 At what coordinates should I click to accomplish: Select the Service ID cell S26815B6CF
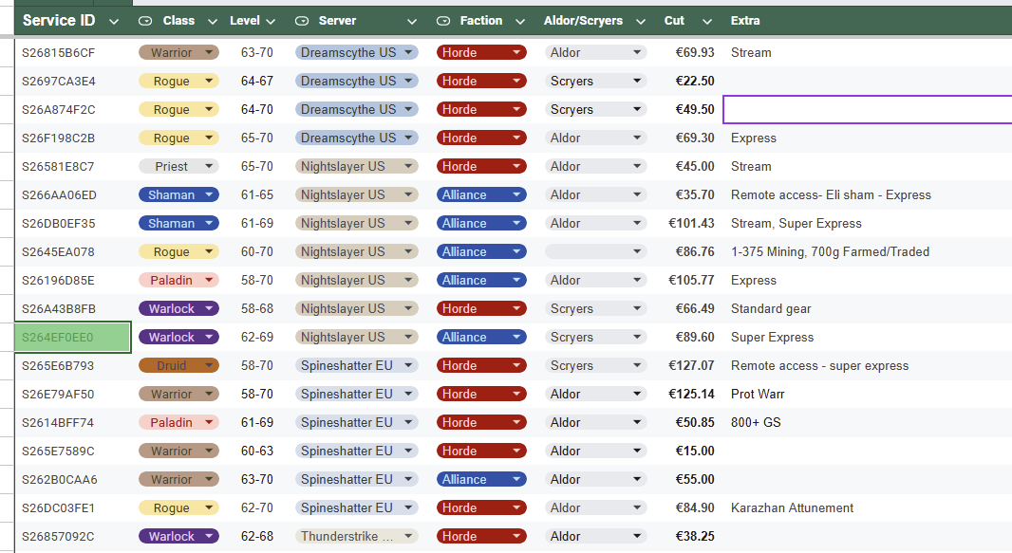pyautogui.click(x=73, y=52)
